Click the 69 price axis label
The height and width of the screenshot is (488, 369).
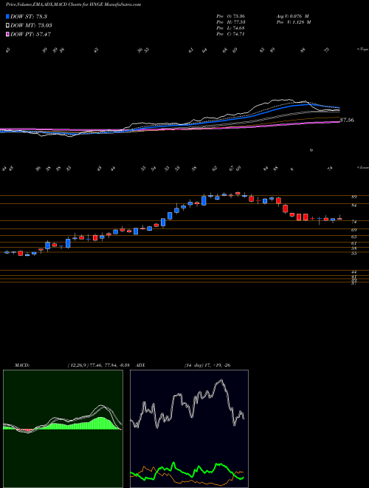point(354,230)
